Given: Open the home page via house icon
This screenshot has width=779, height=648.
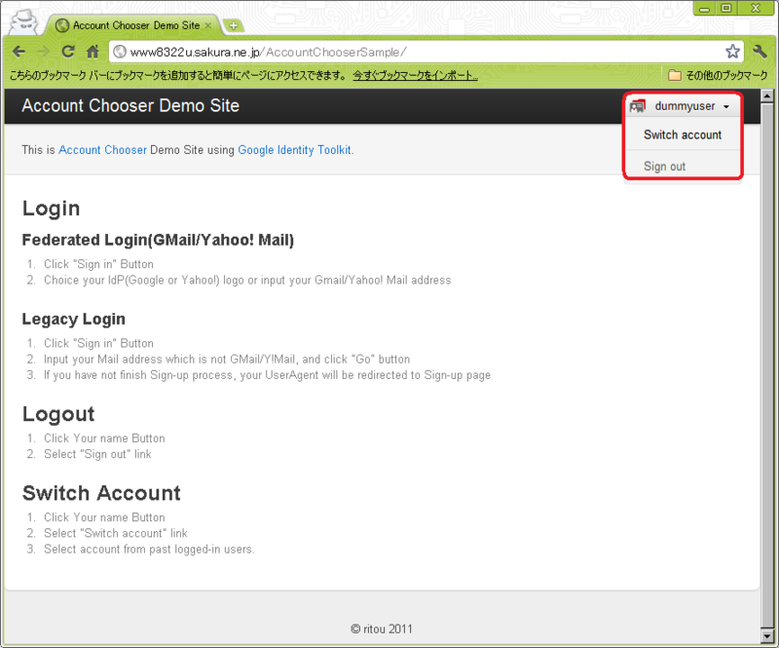Looking at the screenshot, I should [93, 52].
